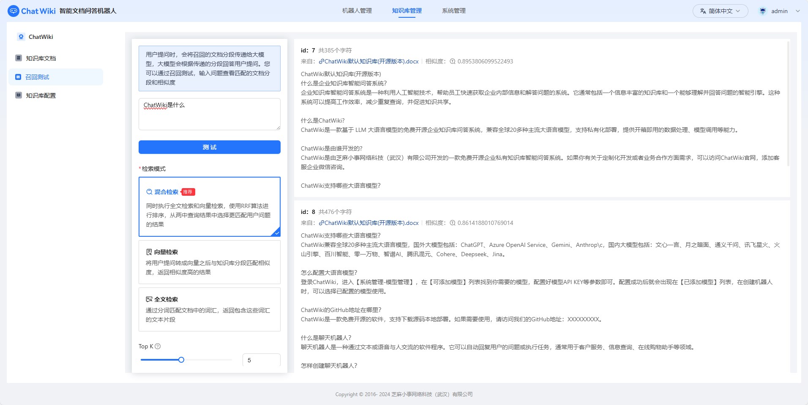Open the docx link for id 8

coord(371,223)
